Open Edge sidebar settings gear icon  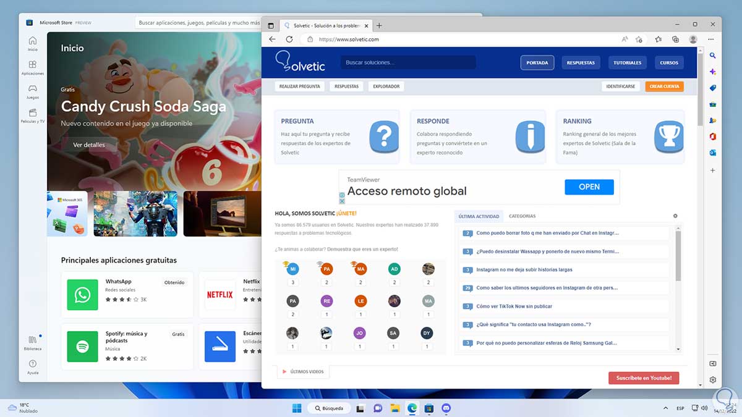click(x=712, y=380)
